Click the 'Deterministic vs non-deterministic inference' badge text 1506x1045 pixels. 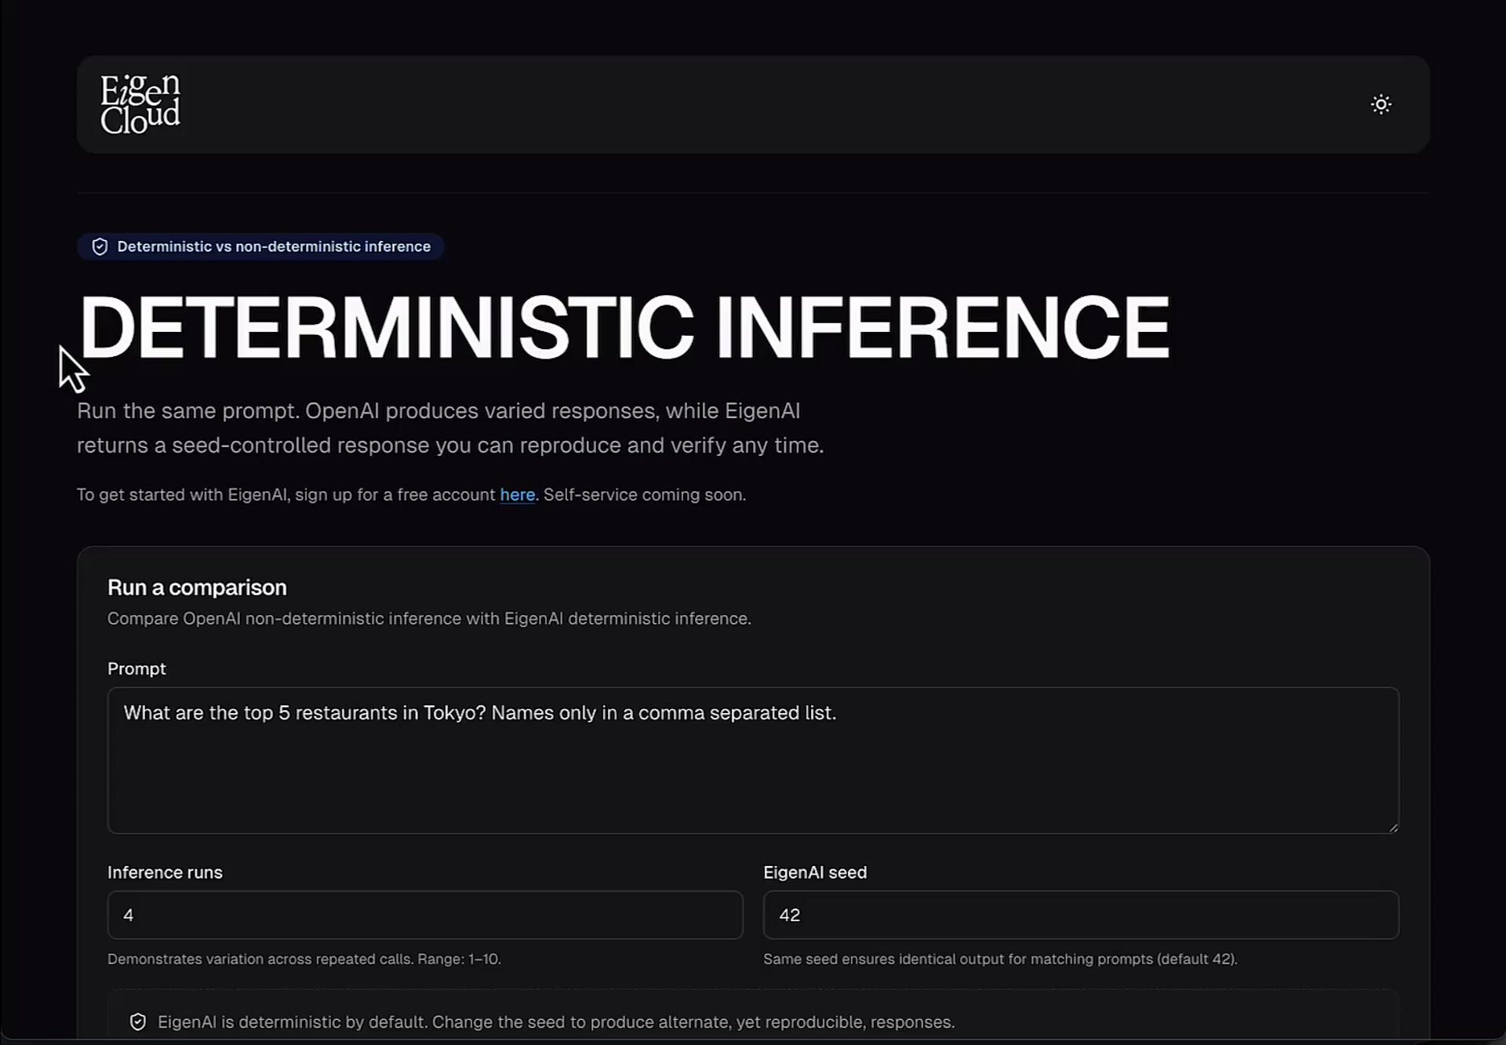(274, 246)
